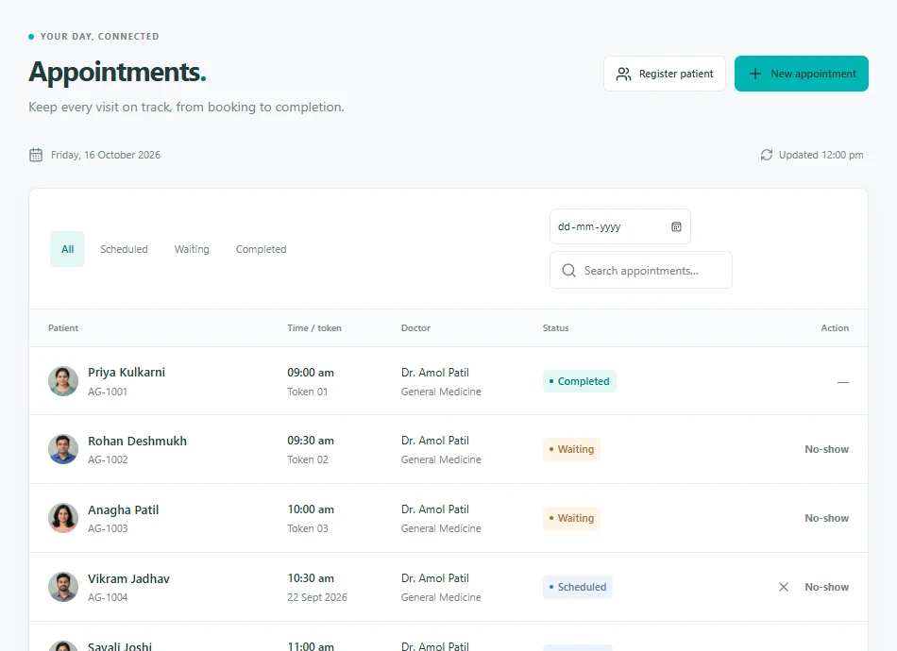Click patient name Priya Kulkarni
Viewport: 897px width, 651px height.
127,372
